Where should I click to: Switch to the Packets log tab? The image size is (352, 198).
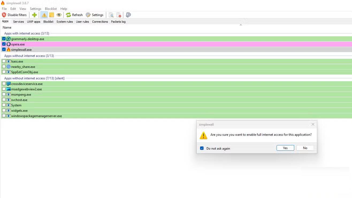[x=118, y=22]
